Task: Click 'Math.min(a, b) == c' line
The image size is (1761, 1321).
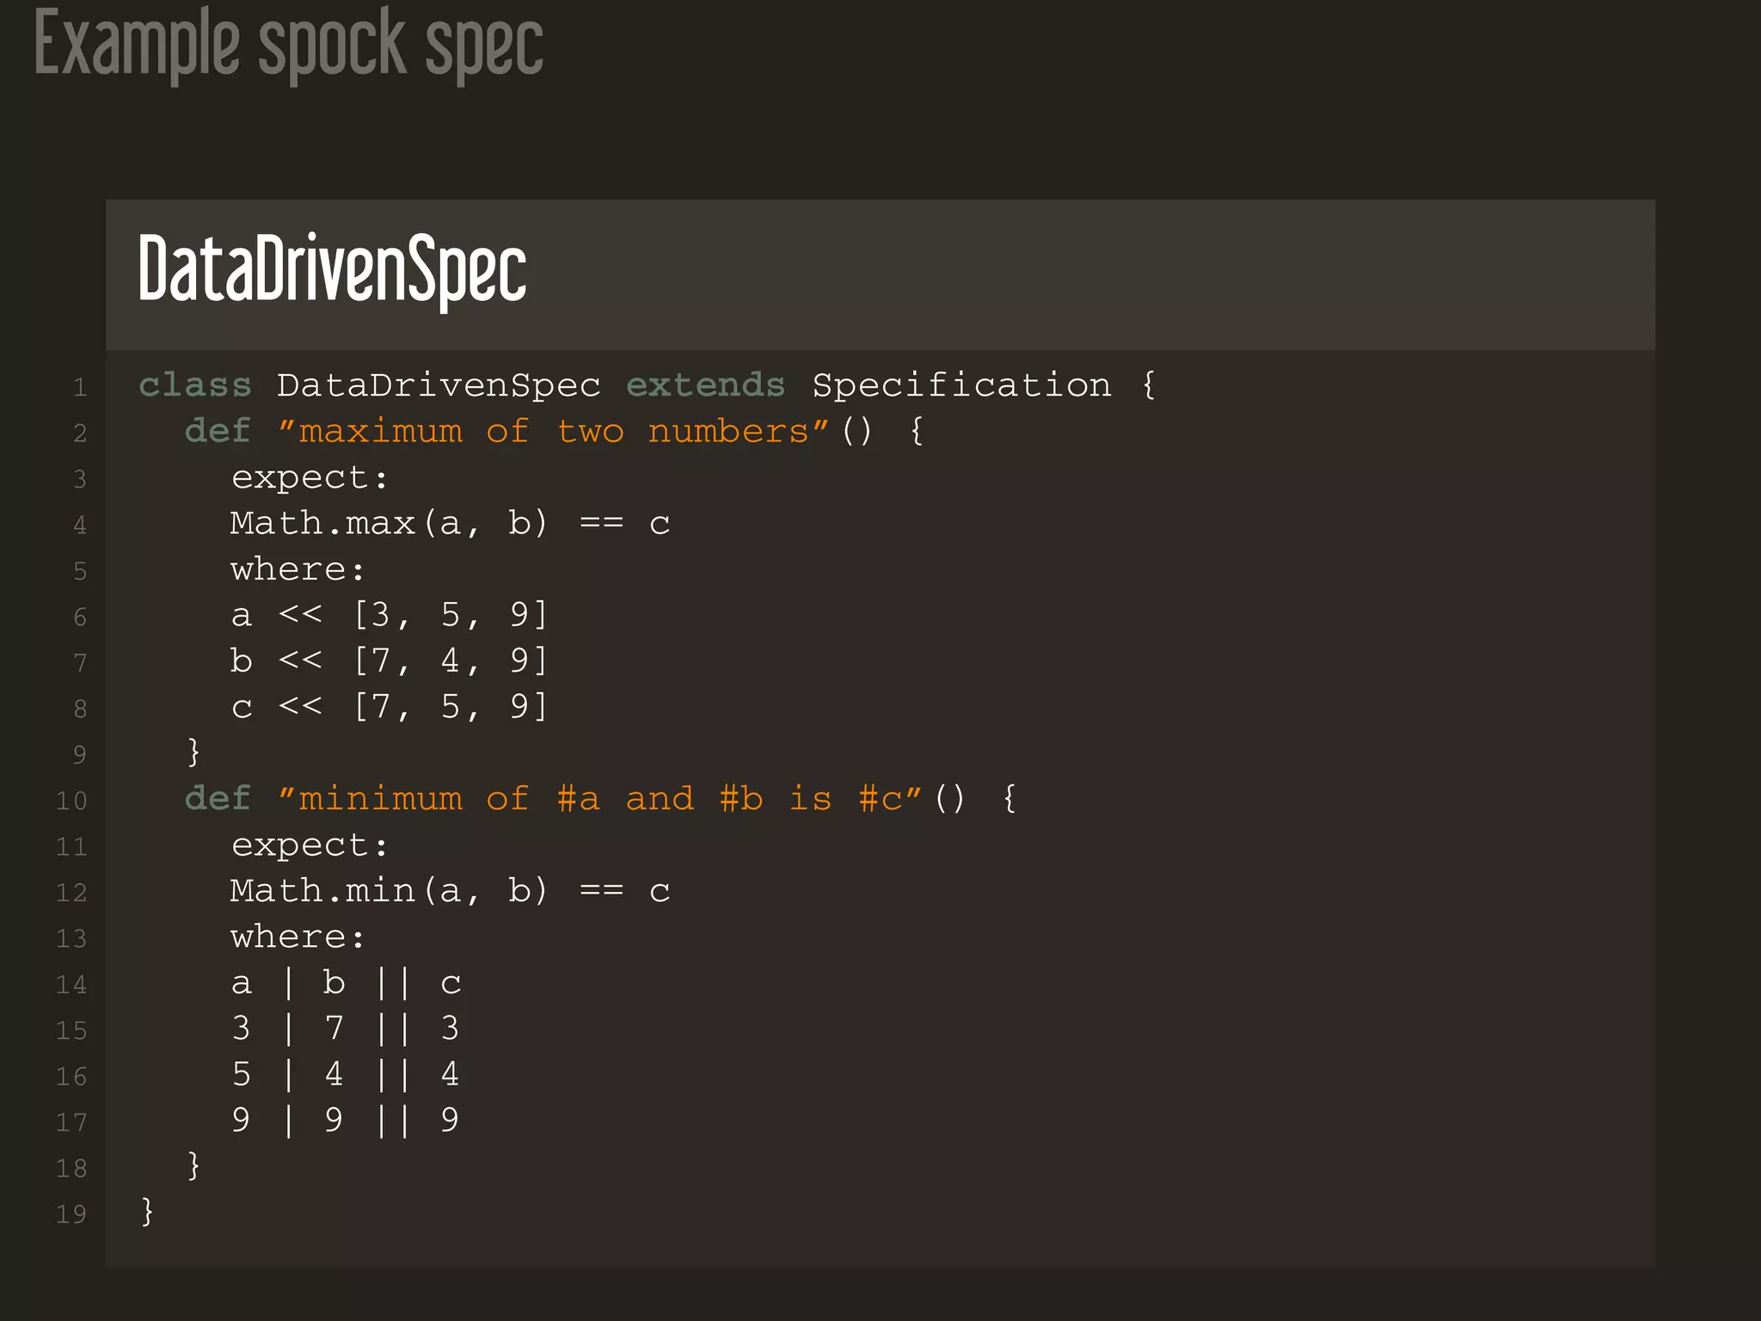Action: 450,891
